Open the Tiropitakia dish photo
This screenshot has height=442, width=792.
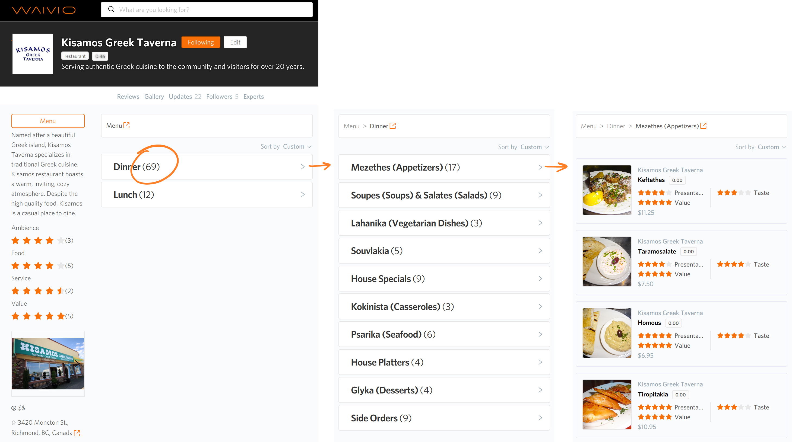pos(607,405)
